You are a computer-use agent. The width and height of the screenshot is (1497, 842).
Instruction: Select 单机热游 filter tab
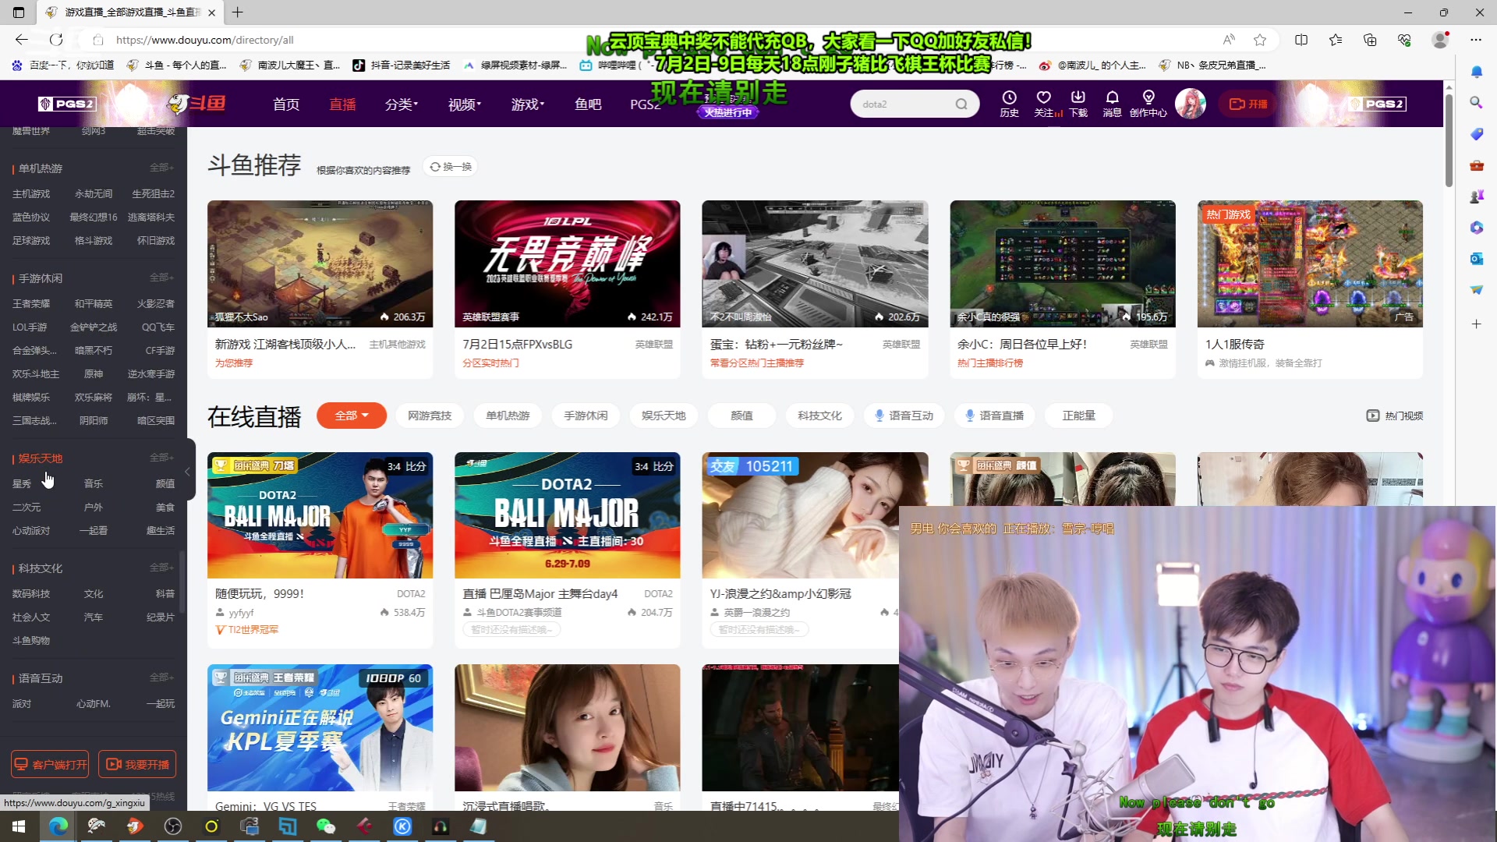508,416
